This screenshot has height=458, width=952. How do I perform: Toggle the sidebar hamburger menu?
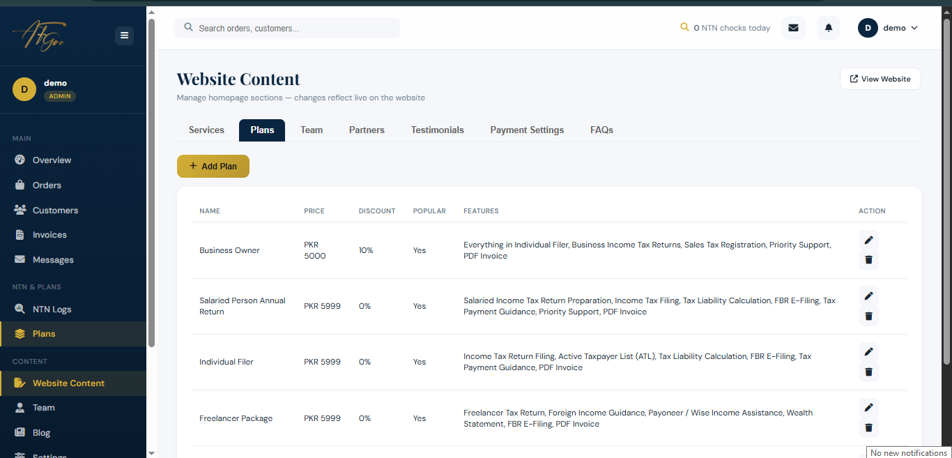pyautogui.click(x=124, y=36)
